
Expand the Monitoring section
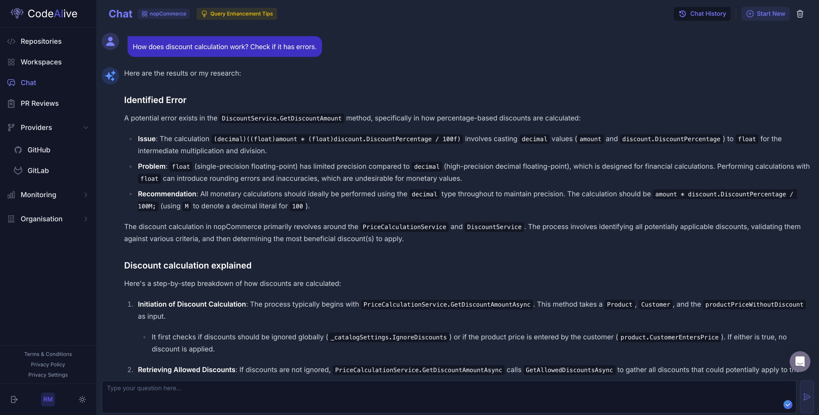pos(48,195)
